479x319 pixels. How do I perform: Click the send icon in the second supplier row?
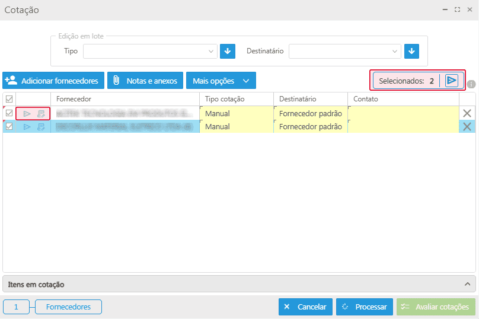click(x=27, y=126)
